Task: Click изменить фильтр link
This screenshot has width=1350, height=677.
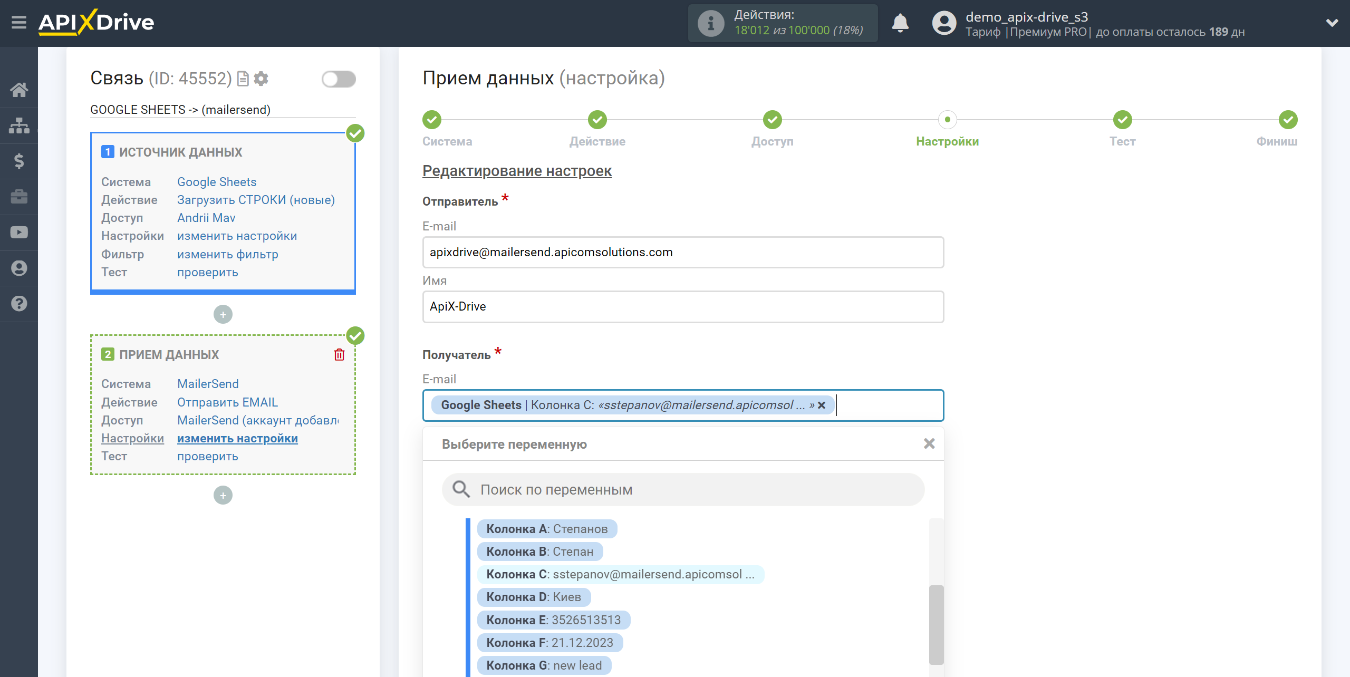Action: [228, 254]
